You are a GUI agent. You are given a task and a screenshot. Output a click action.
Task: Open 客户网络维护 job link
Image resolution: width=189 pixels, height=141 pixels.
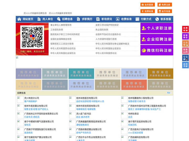pos(30,101)
